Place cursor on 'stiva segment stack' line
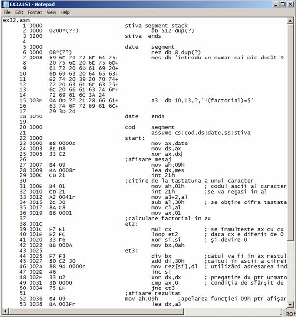Screen dimensions: 296x317 [154, 24]
